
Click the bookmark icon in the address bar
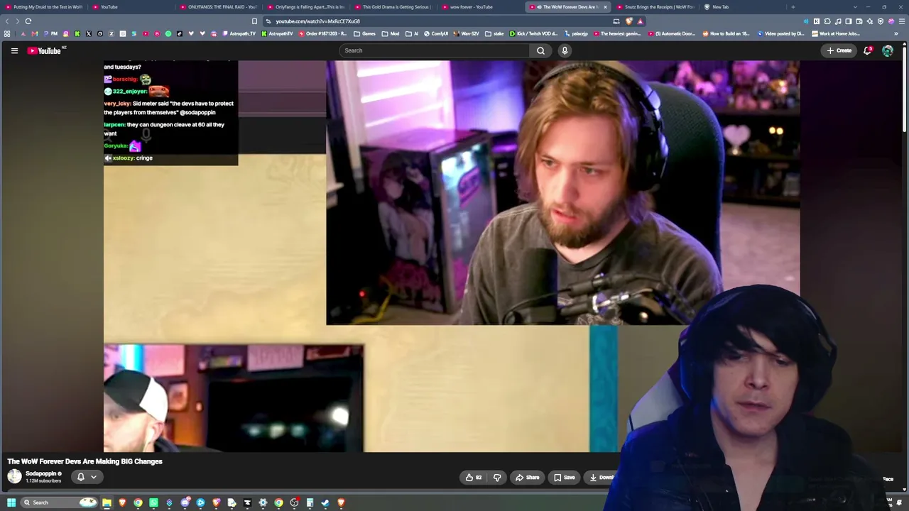(x=254, y=21)
